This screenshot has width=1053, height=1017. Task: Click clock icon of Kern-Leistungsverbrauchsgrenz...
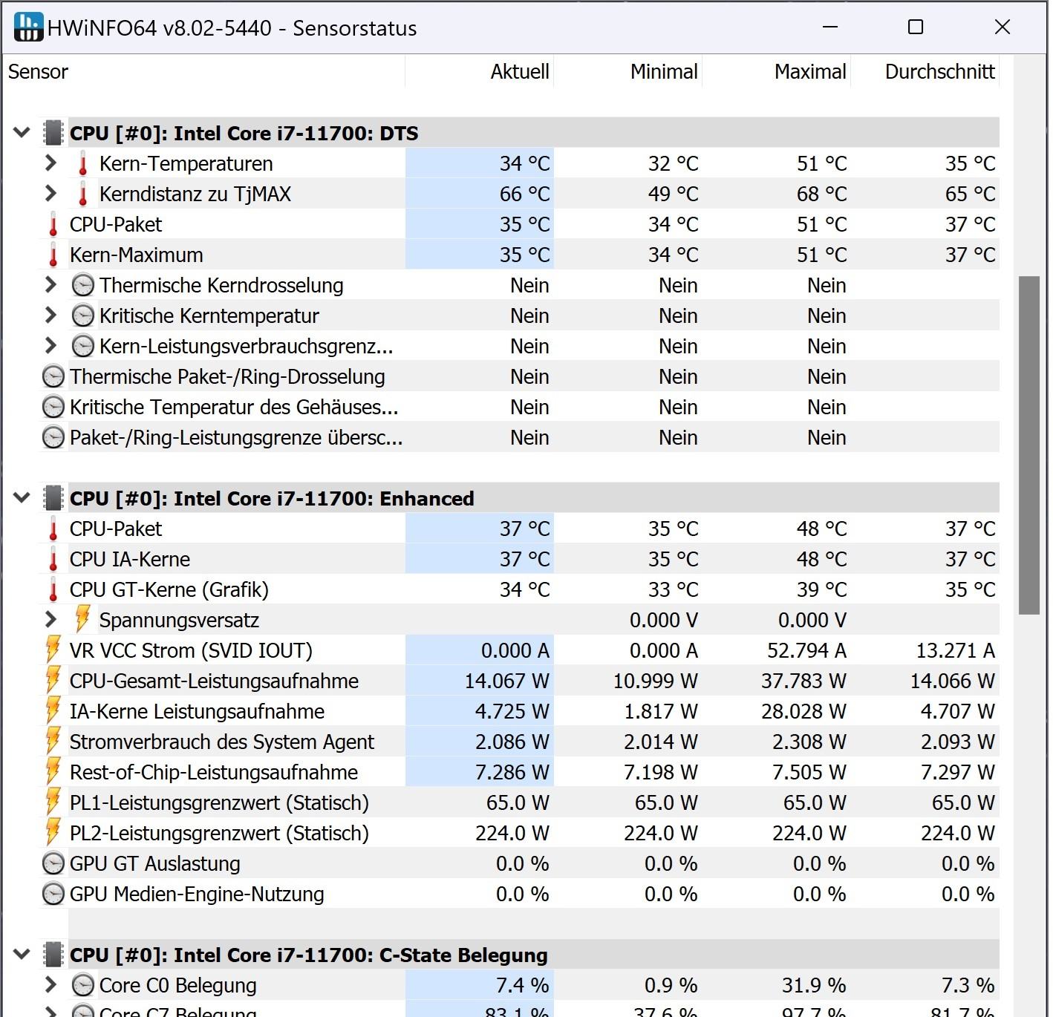point(83,346)
